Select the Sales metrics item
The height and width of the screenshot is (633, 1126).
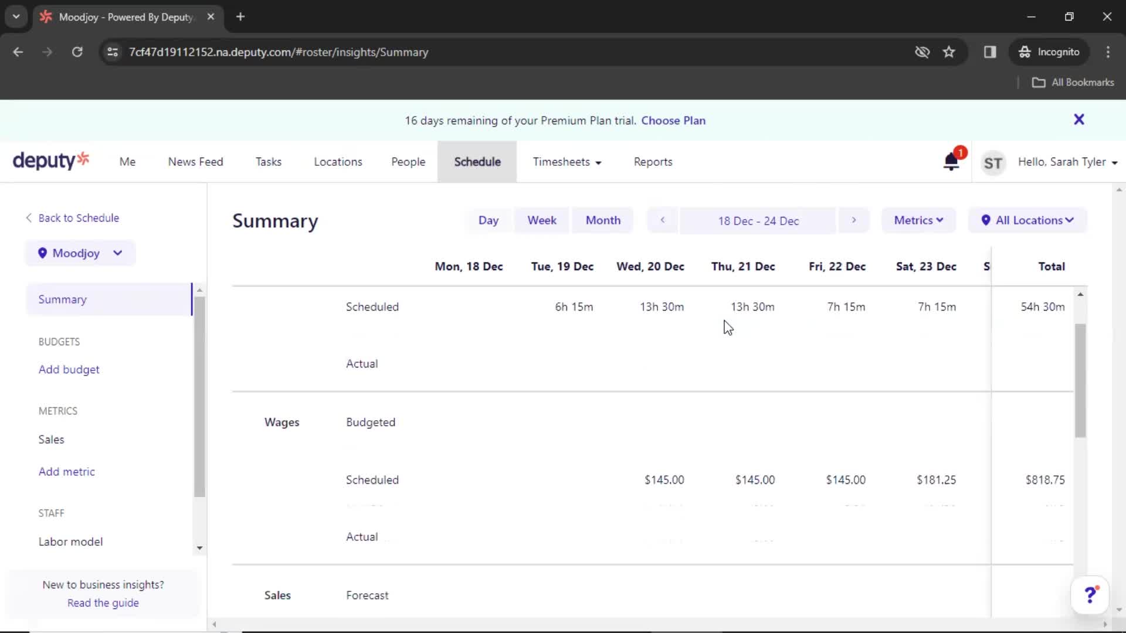pyautogui.click(x=51, y=439)
